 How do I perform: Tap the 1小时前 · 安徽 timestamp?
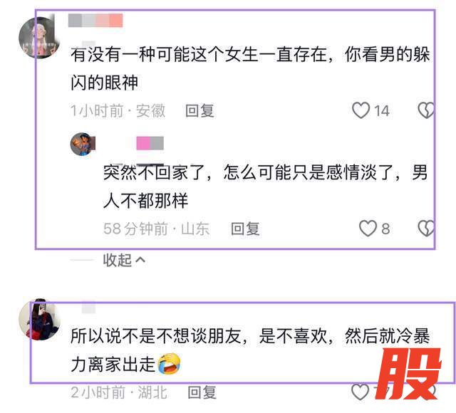[x=118, y=111]
